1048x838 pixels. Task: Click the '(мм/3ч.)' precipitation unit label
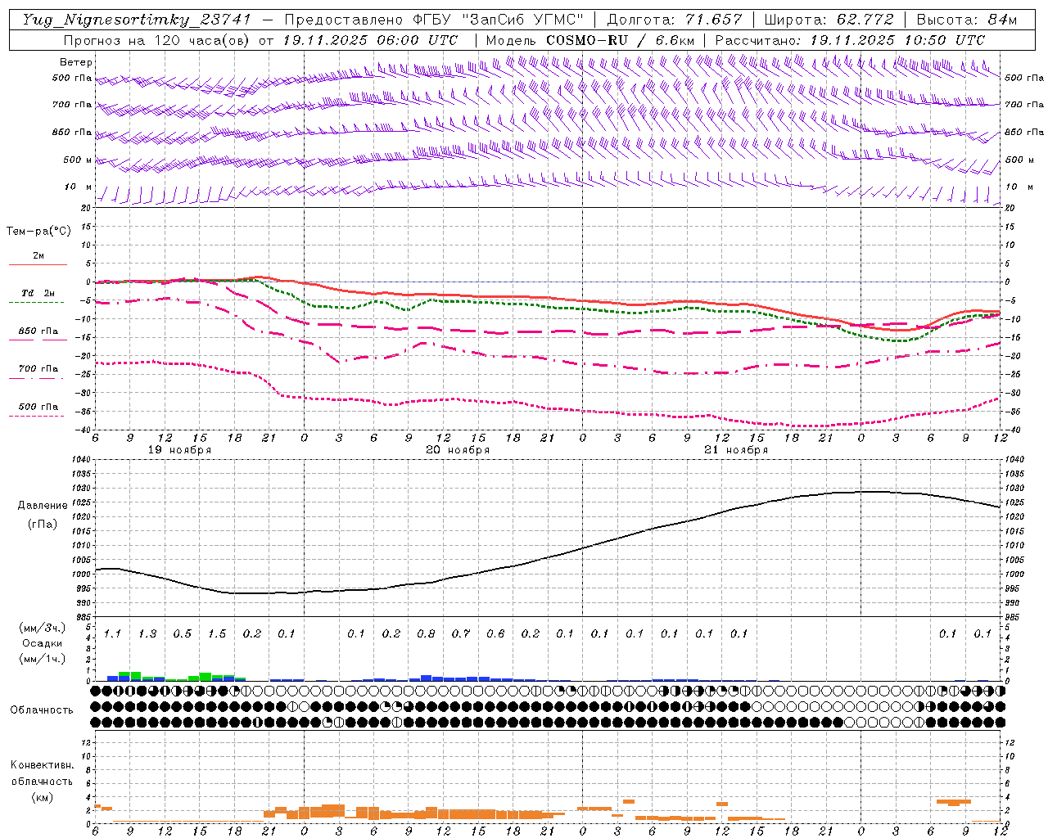click(x=43, y=628)
